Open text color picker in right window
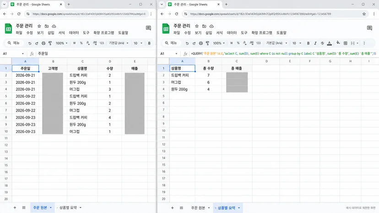Viewport: 379px width, 213px height. (329, 43)
